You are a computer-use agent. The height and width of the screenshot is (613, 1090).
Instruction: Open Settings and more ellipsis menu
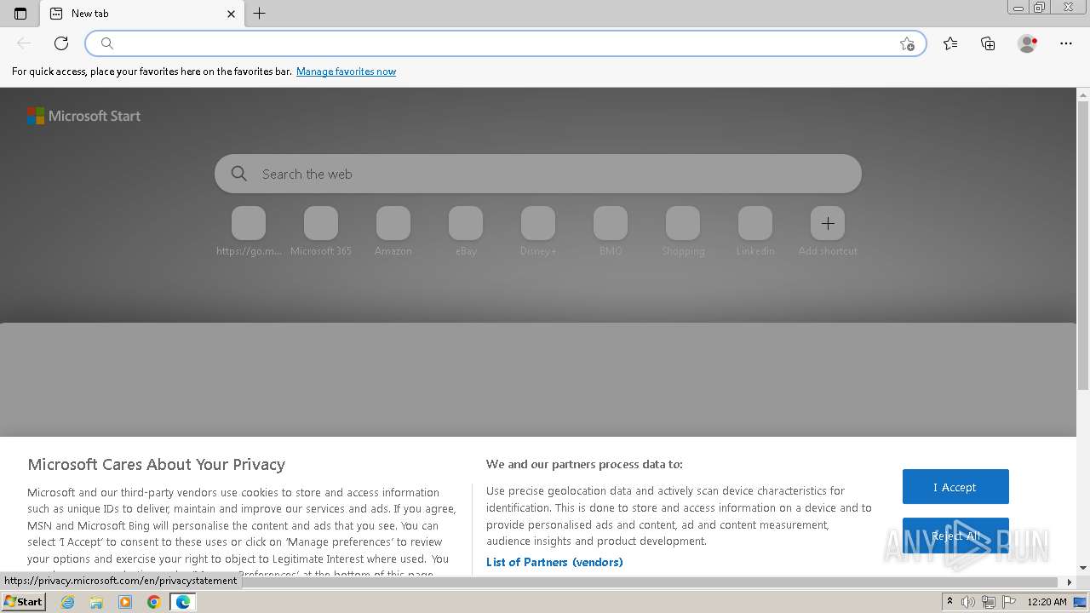tap(1066, 43)
